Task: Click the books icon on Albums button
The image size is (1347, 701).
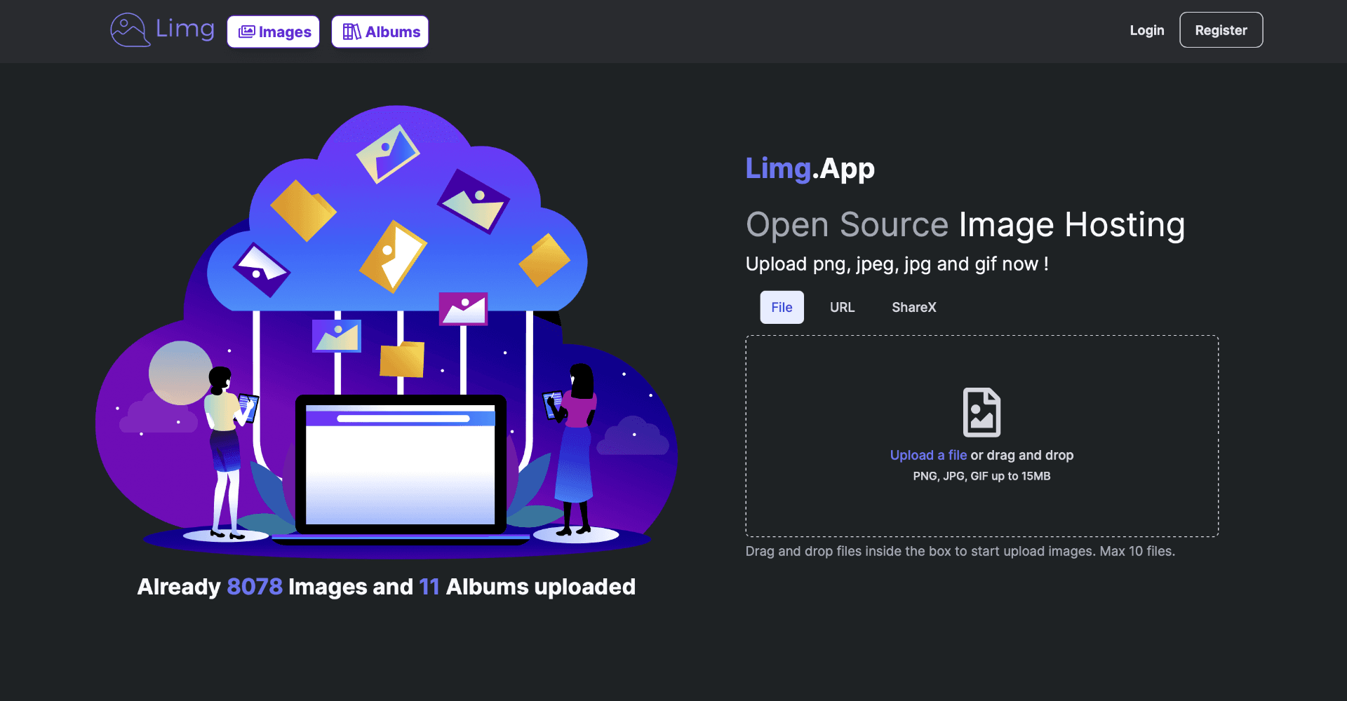Action: (x=351, y=32)
